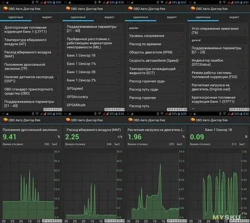The width and height of the screenshot is (250, 223).
Task: Tap the 9.41 throttle position value
Action: pos(9,137)
